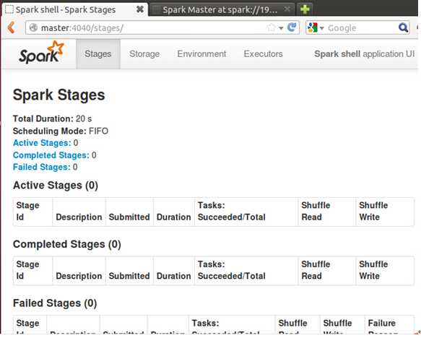This screenshot has width=421, height=338.
Task: Click the Spark shell application UI label
Action: point(365,54)
